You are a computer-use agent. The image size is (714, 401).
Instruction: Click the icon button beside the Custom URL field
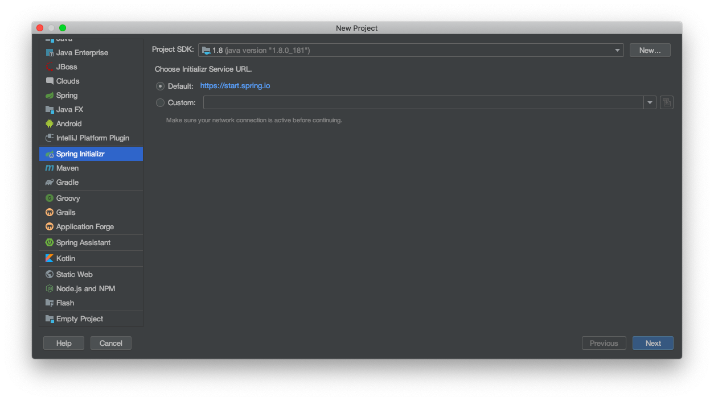coord(667,103)
